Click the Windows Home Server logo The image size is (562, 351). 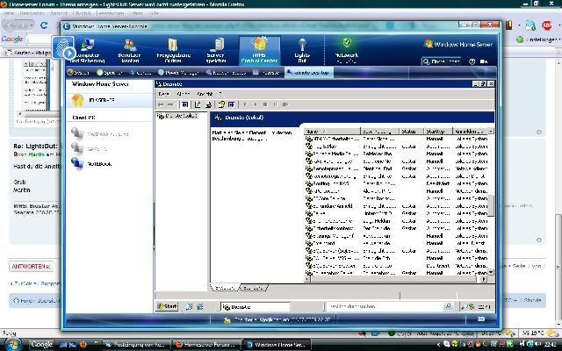pos(458,44)
